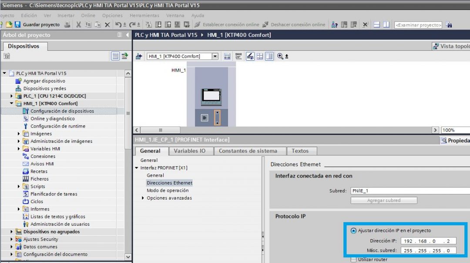
Task: Click the Examinar proyecto search field
Action: pyautogui.click(x=418, y=25)
